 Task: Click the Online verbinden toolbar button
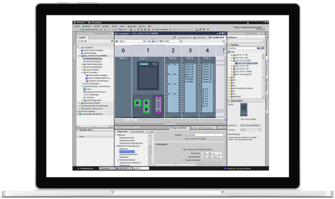tap(160, 29)
